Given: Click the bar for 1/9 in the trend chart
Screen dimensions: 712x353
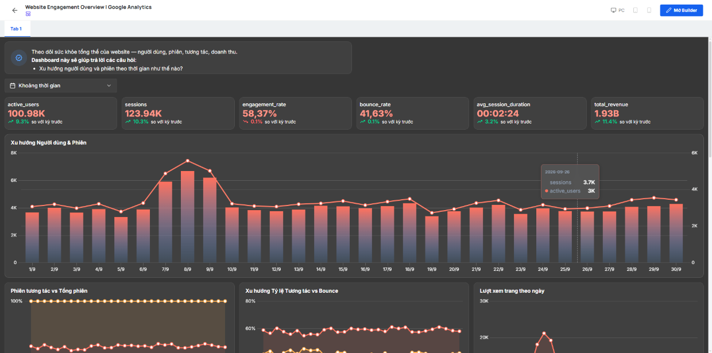Looking at the screenshot, I should [32, 237].
